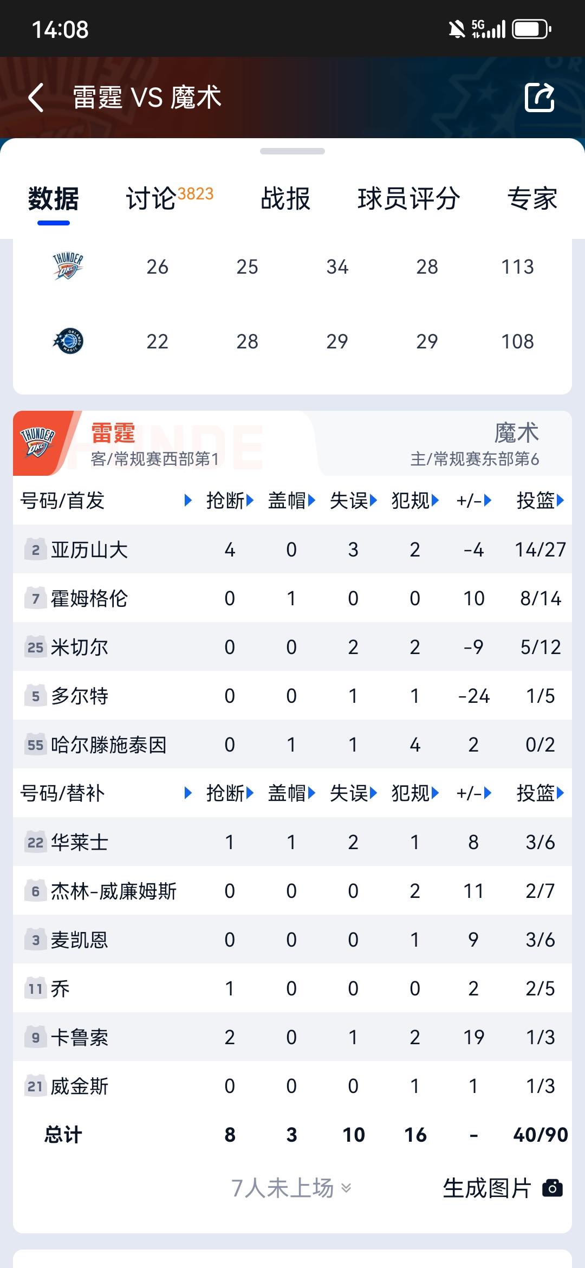Tap the Thunder logo on 雷霆 team tab
The width and height of the screenshot is (585, 1268).
pyautogui.click(x=38, y=443)
